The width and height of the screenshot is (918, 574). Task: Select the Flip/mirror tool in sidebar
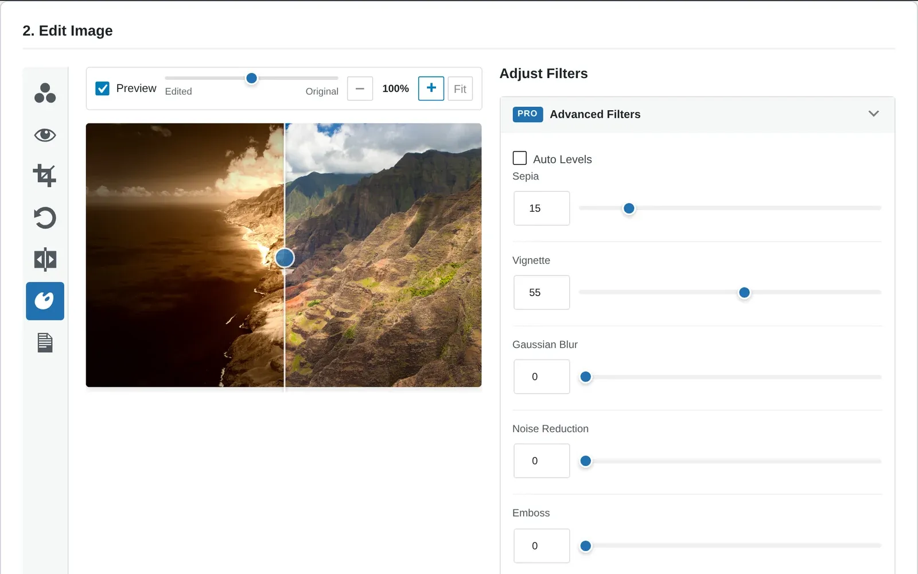point(45,259)
